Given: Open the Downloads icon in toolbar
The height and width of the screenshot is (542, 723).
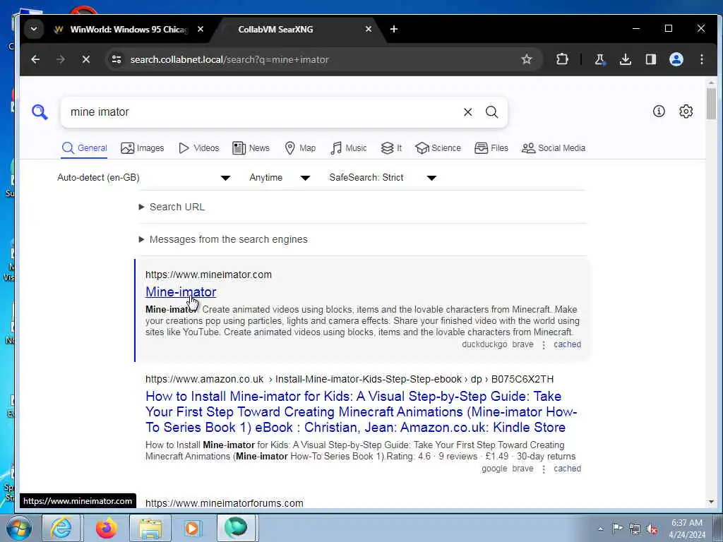Looking at the screenshot, I should coord(626,59).
